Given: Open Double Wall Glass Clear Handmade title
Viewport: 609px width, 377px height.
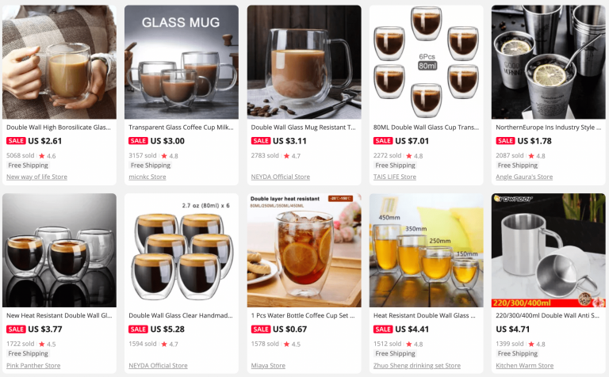Looking at the screenshot, I should pyautogui.click(x=181, y=315).
